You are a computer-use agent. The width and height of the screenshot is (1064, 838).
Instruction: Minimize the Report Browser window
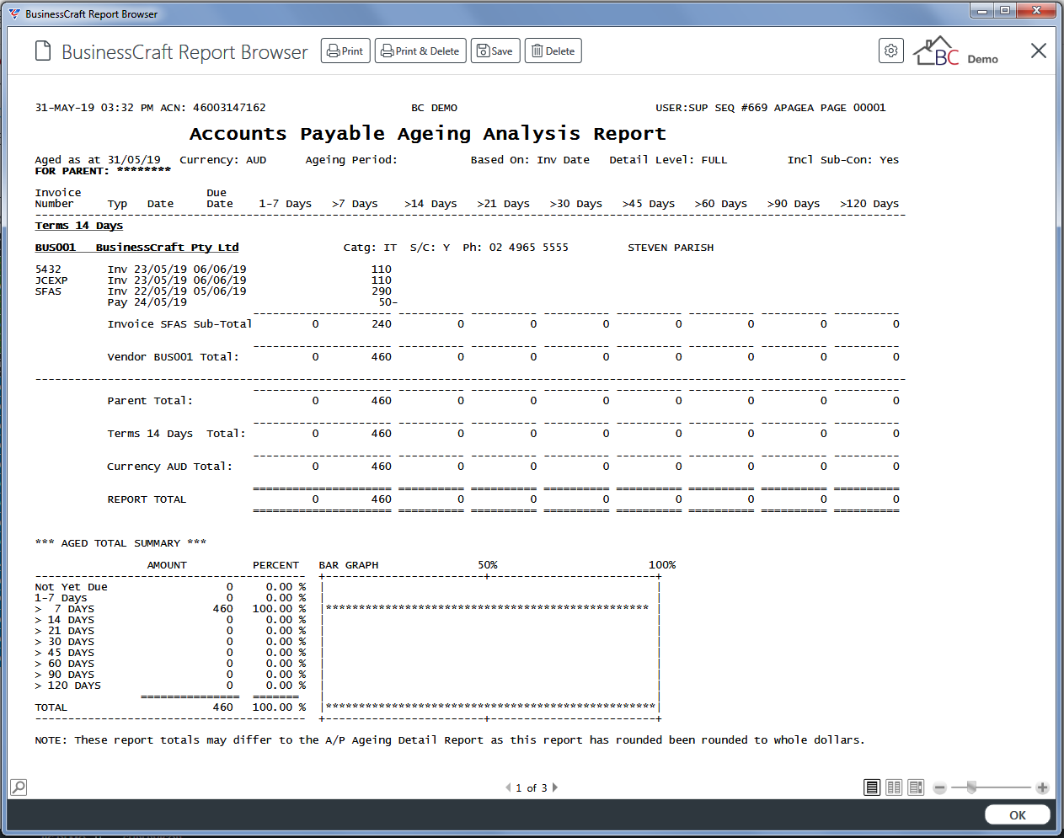coord(981,11)
